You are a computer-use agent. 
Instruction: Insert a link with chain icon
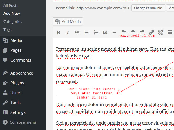coord(151,32)
